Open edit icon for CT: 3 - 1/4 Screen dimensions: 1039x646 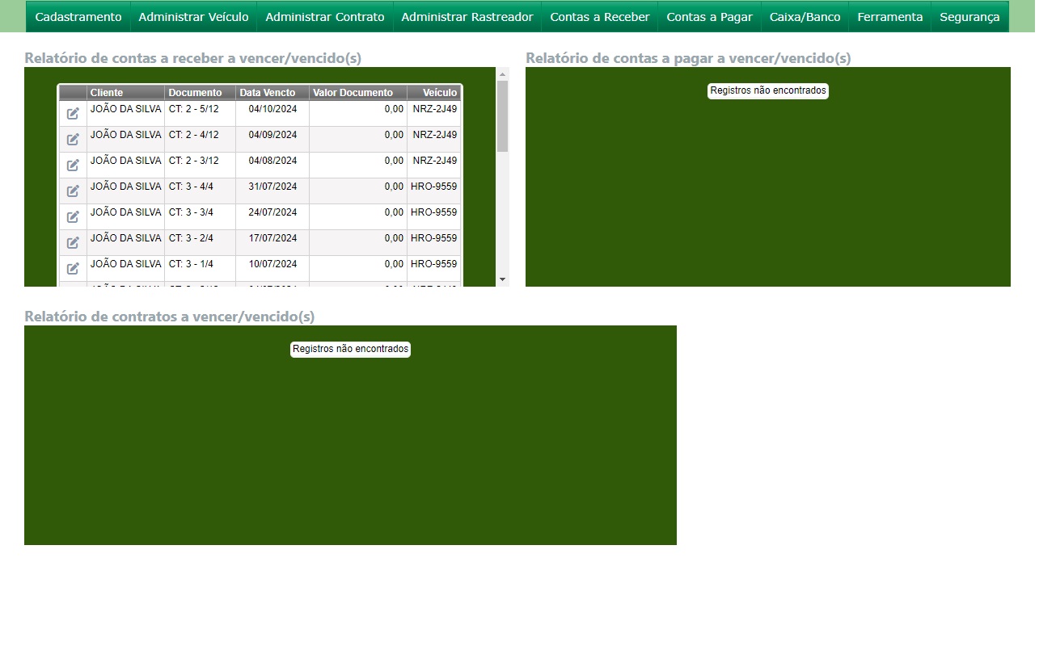73,269
